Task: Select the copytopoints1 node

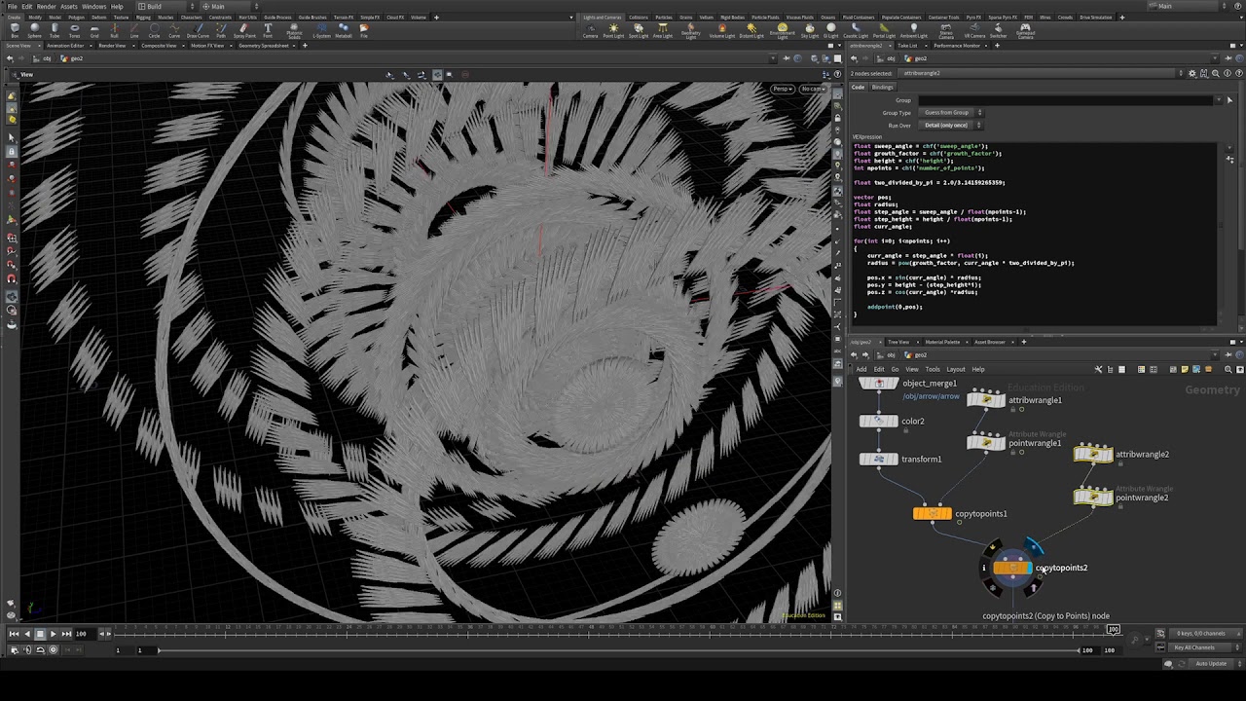Action: coord(933,513)
